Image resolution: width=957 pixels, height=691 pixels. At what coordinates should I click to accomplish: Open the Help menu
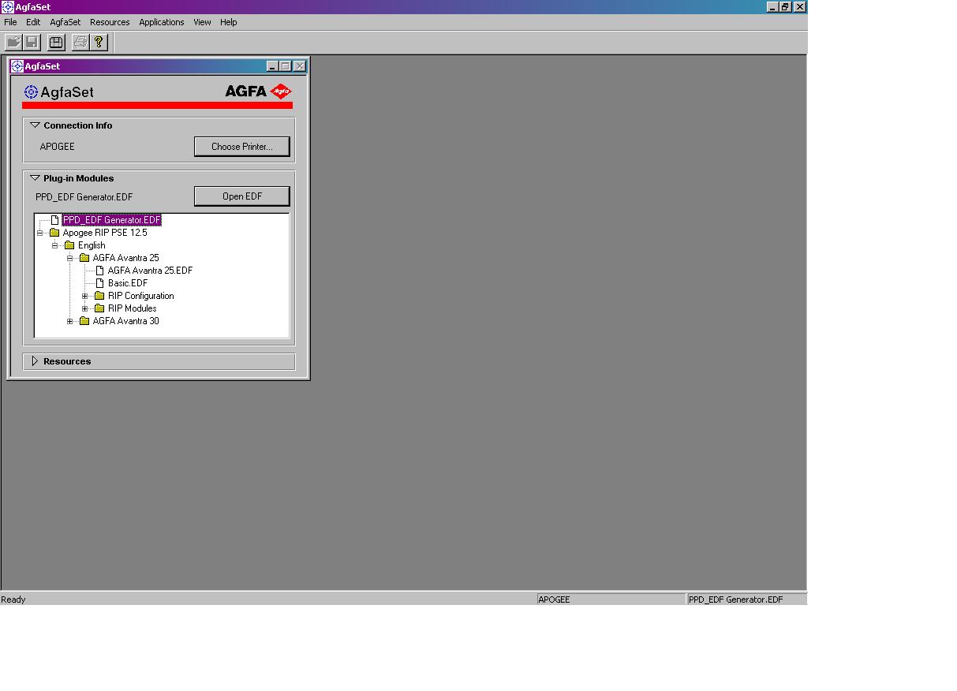point(229,22)
